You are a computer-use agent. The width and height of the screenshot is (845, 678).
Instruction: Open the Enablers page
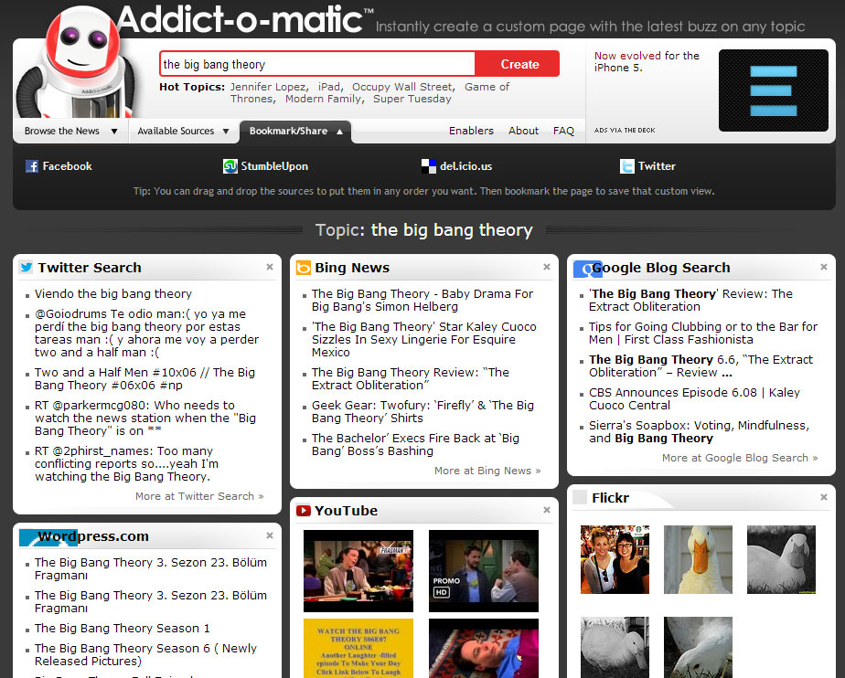point(471,131)
